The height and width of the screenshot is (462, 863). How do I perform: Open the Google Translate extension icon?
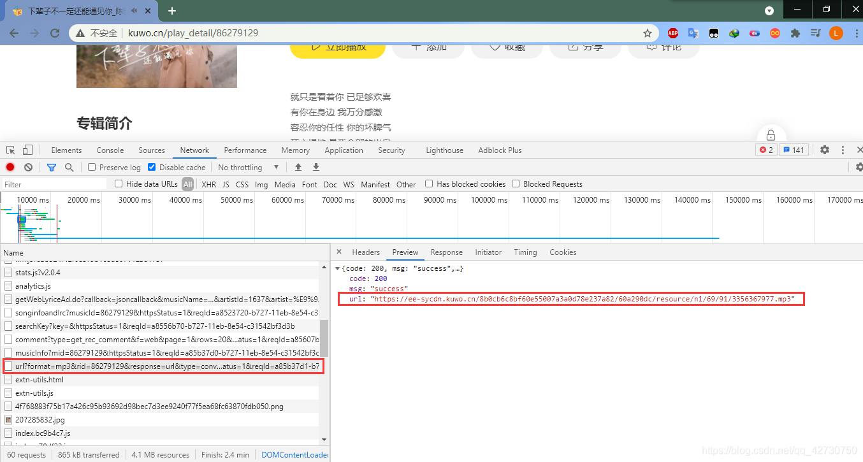[693, 33]
